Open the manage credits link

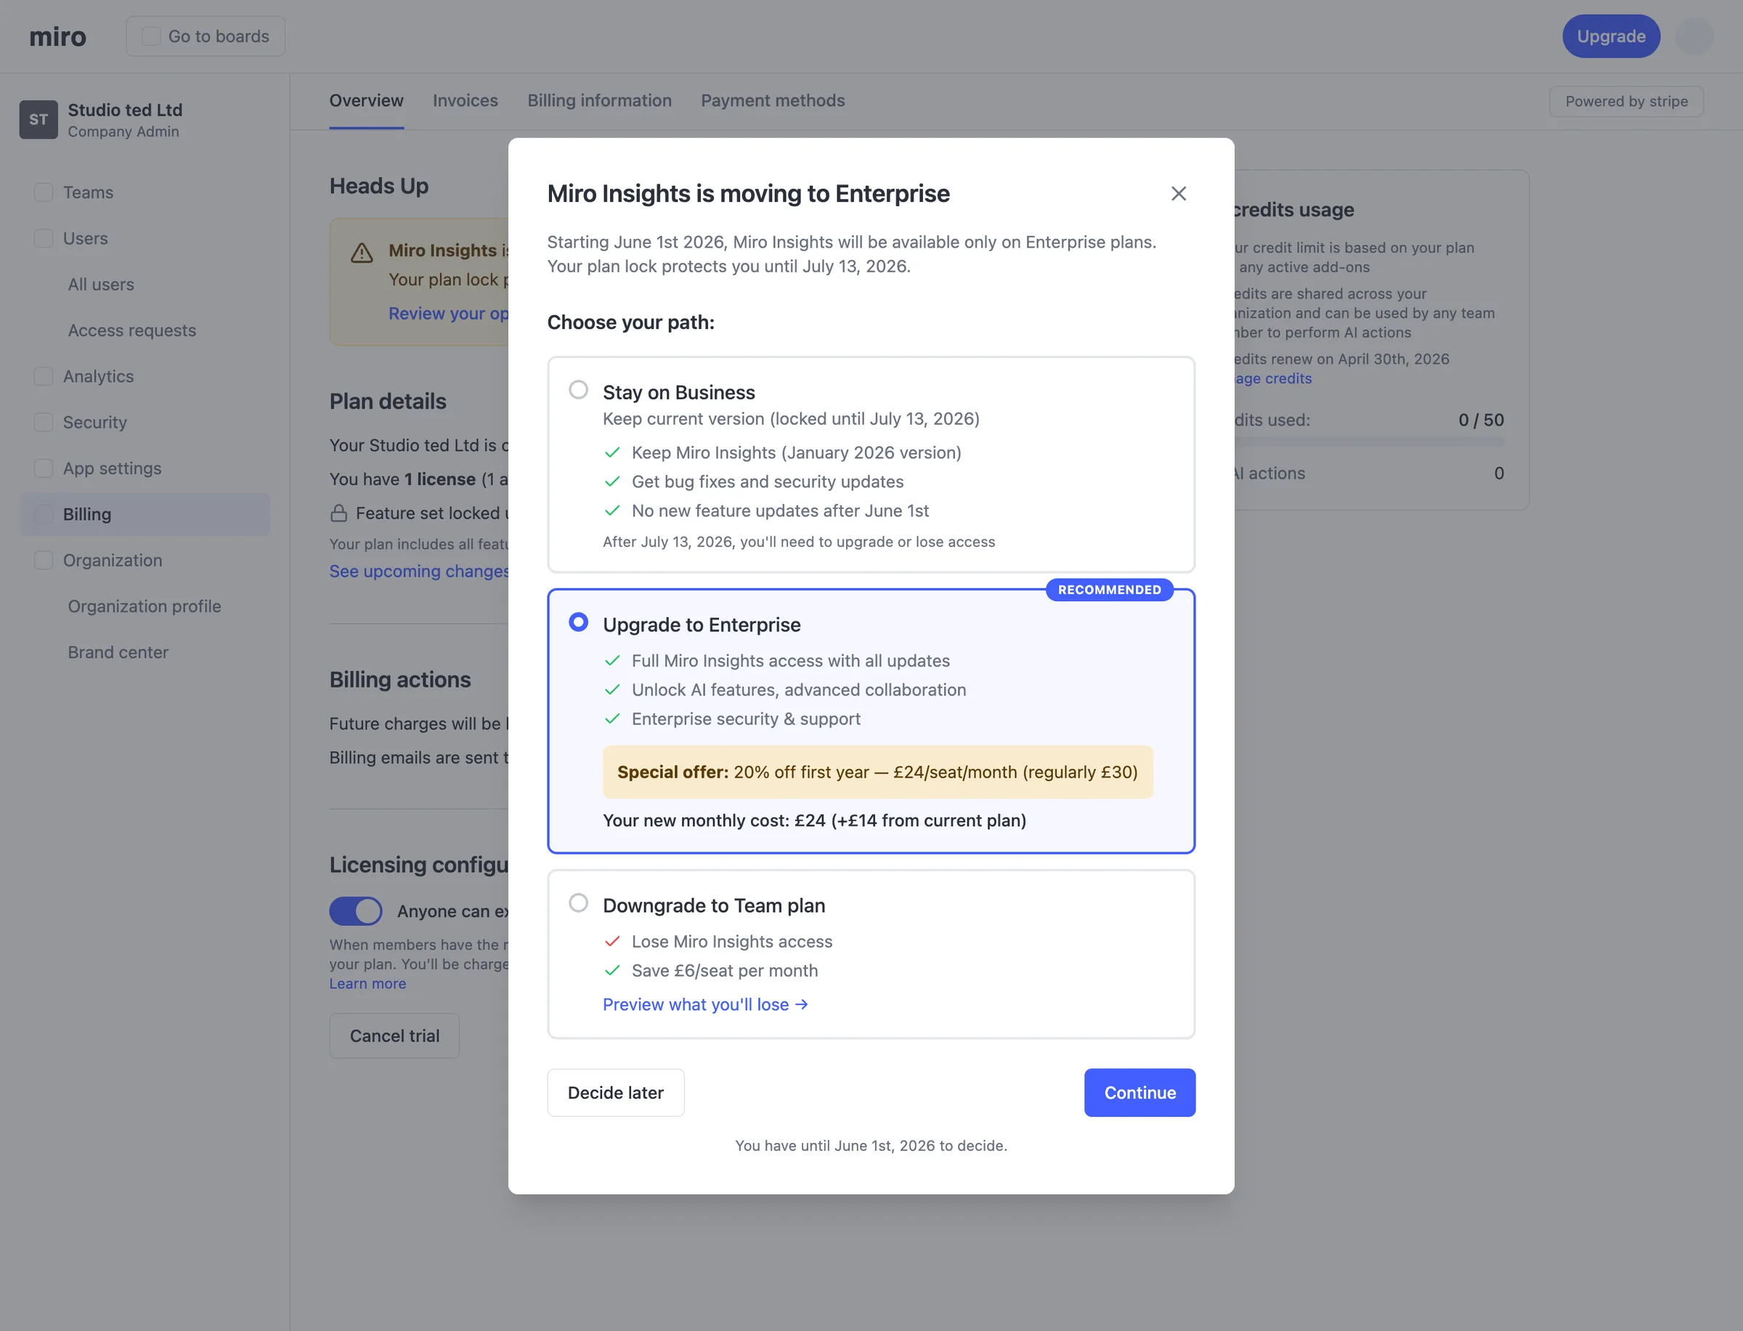click(1272, 379)
